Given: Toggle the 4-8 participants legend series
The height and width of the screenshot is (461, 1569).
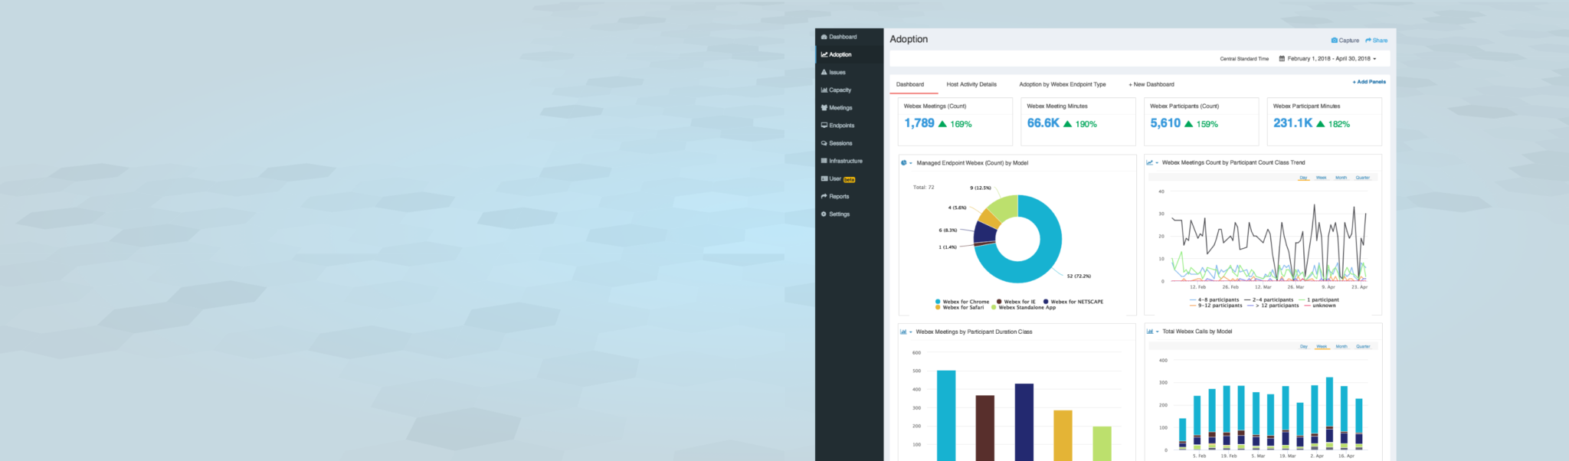Looking at the screenshot, I should tap(1214, 300).
